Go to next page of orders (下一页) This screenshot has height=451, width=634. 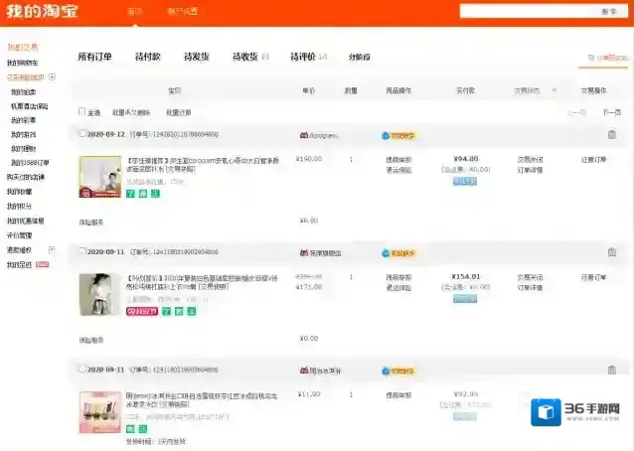pos(611,112)
